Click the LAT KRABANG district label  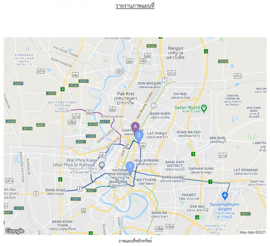[246, 172]
